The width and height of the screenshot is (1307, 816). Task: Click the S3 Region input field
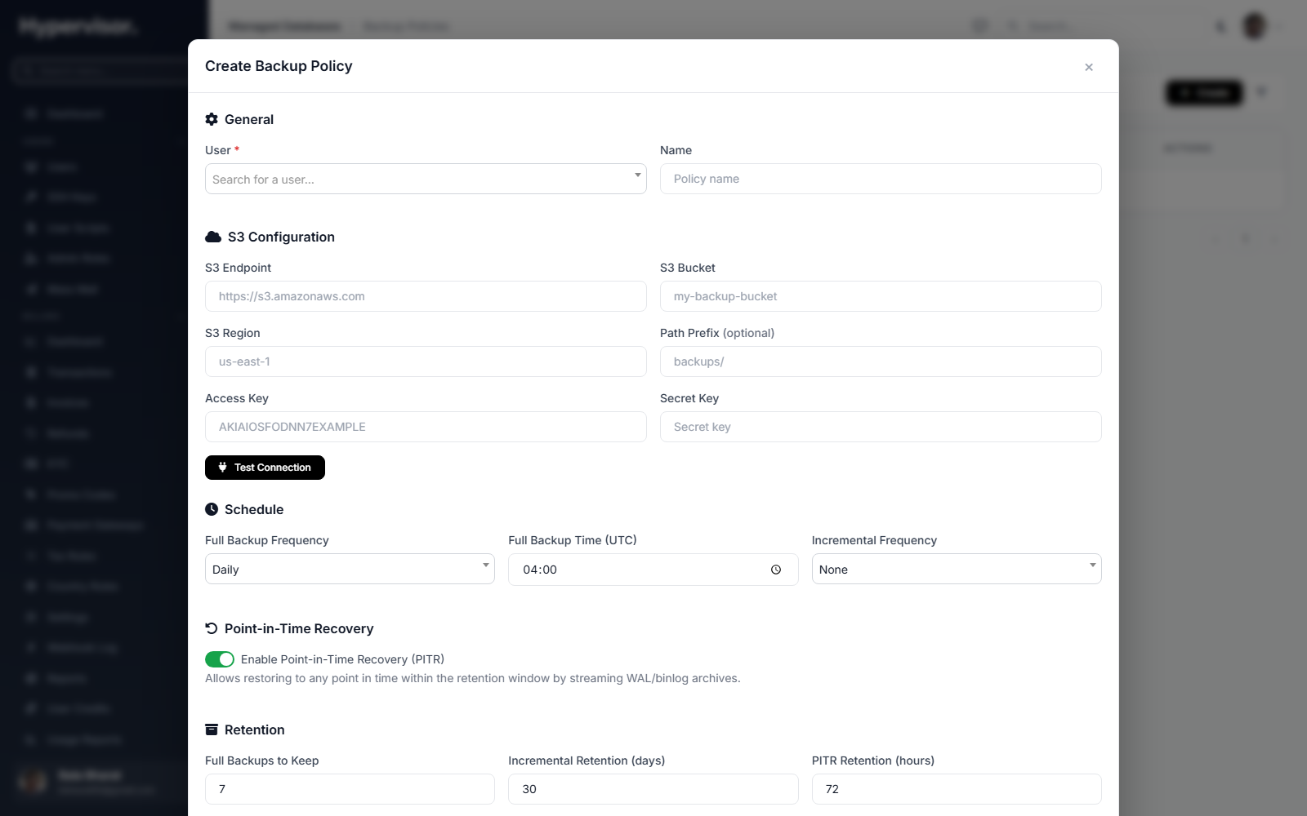point(426,361)
